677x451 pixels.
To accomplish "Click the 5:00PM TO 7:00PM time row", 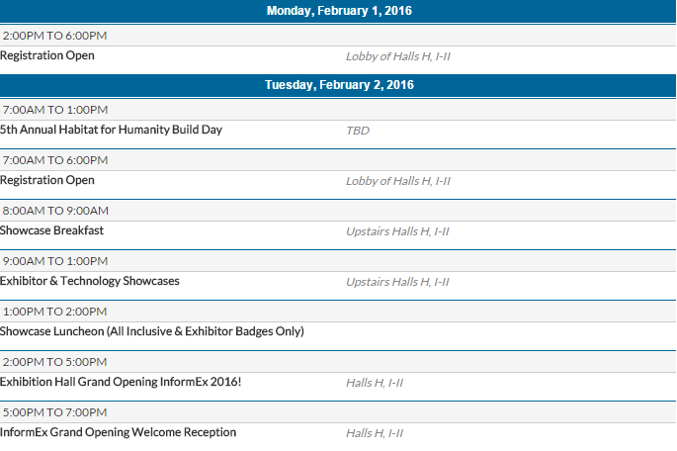I will pyautogui.click(x=338, y=412).
